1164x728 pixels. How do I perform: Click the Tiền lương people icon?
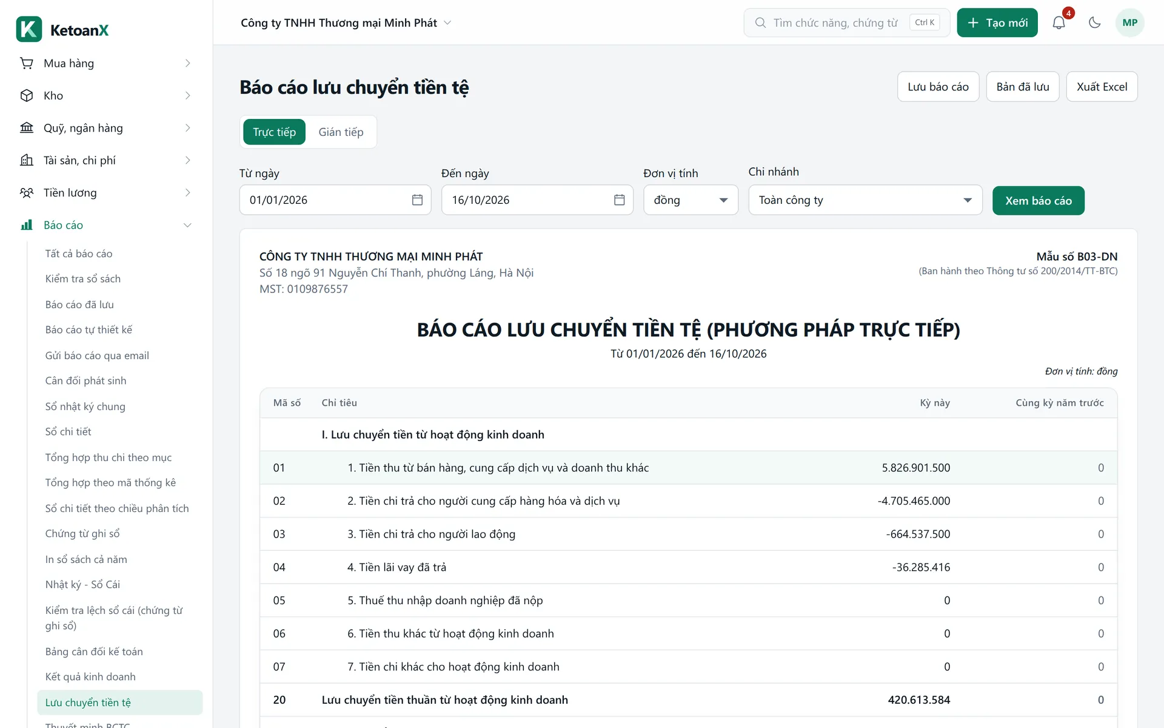coord(27,193)
